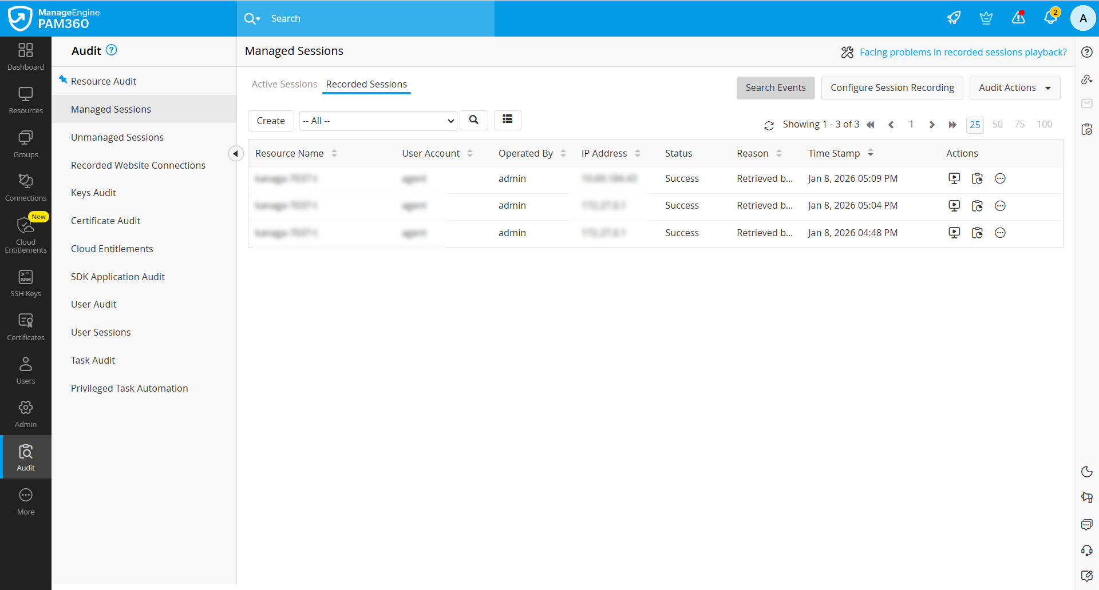Set page size to 50 rows
The image size is (1099, 590).
[x=997, y=124]
